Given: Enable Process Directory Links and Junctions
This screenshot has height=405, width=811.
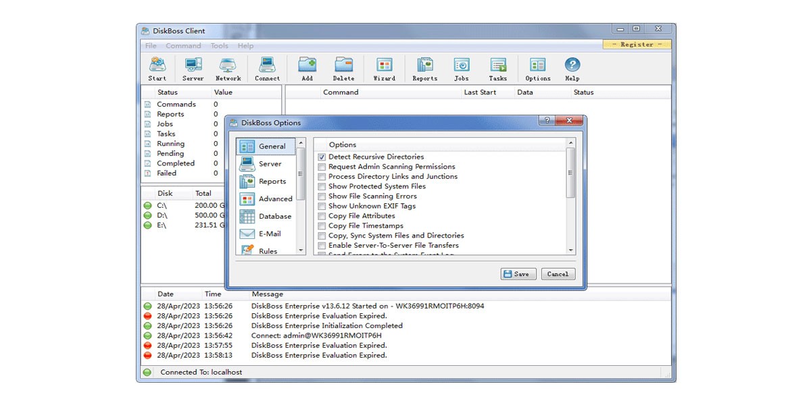Looking at the screenshot, I should tap(322, 177).
